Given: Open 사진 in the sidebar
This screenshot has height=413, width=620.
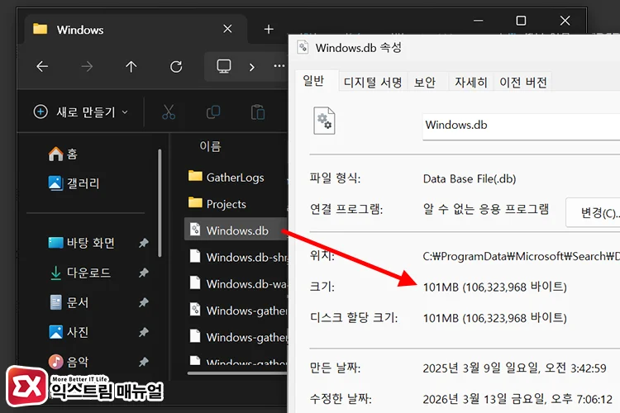Looking at the screenshot, I should coord(69,332).
